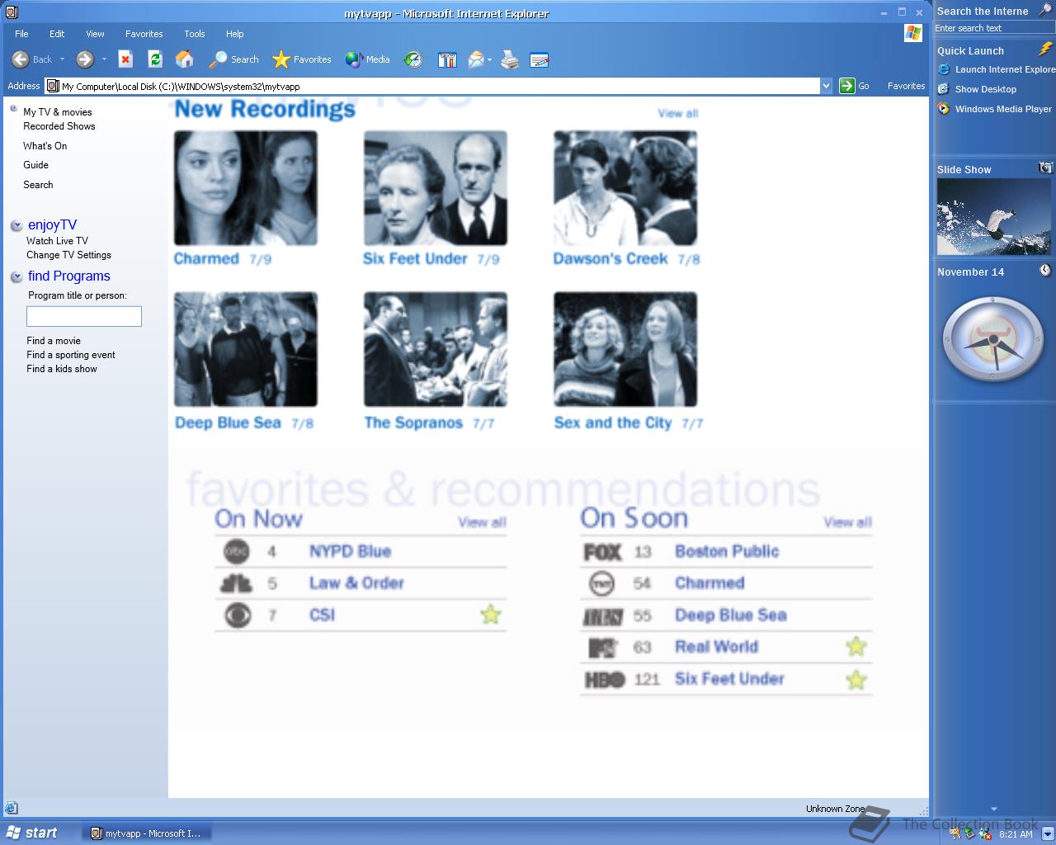This screenshot has height=845, width=1056.
Task: Go to the Home page icon
Action: tap(185, 59)
